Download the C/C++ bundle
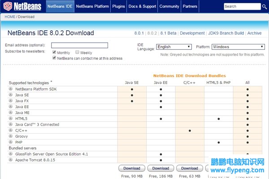This screenshot has height=179, width=269. [x=190, y=168]
